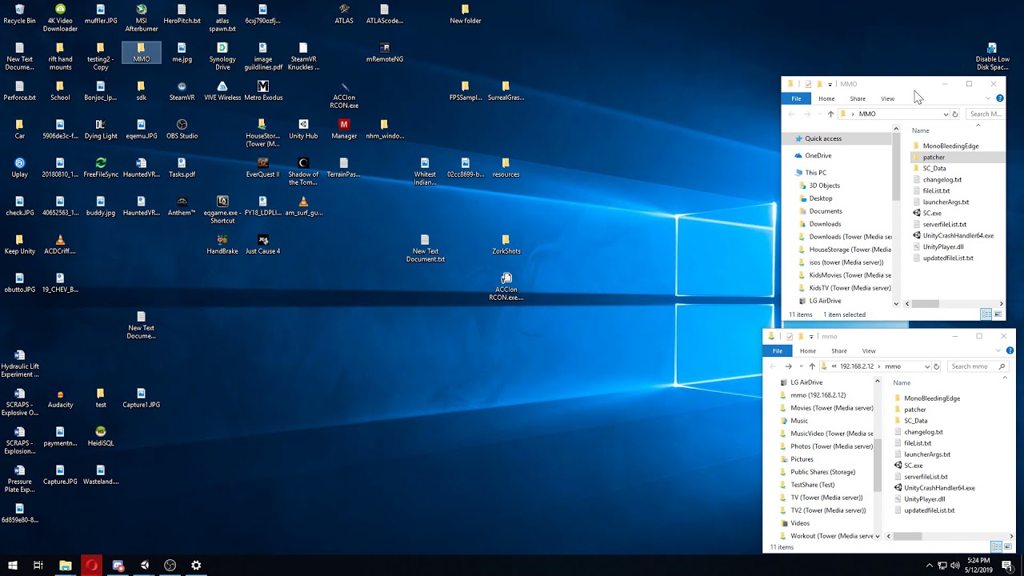1024x576 pixels.
Task: Select the Just Cause 4 shortcut
Action: pos(263,244)
